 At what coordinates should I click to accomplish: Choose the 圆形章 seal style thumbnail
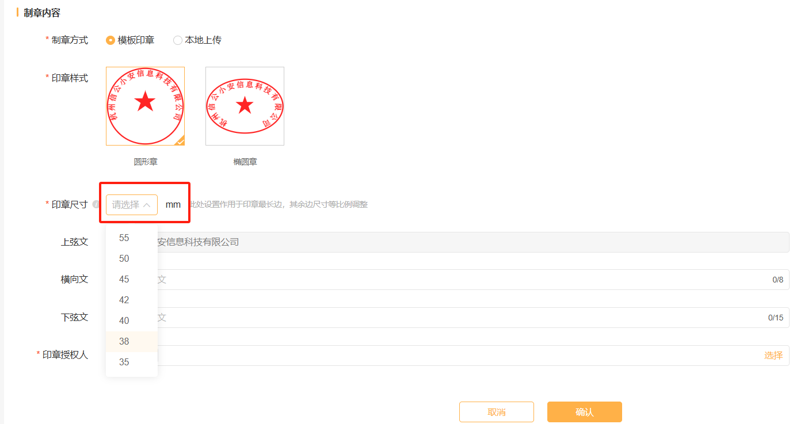coord(146,106)
